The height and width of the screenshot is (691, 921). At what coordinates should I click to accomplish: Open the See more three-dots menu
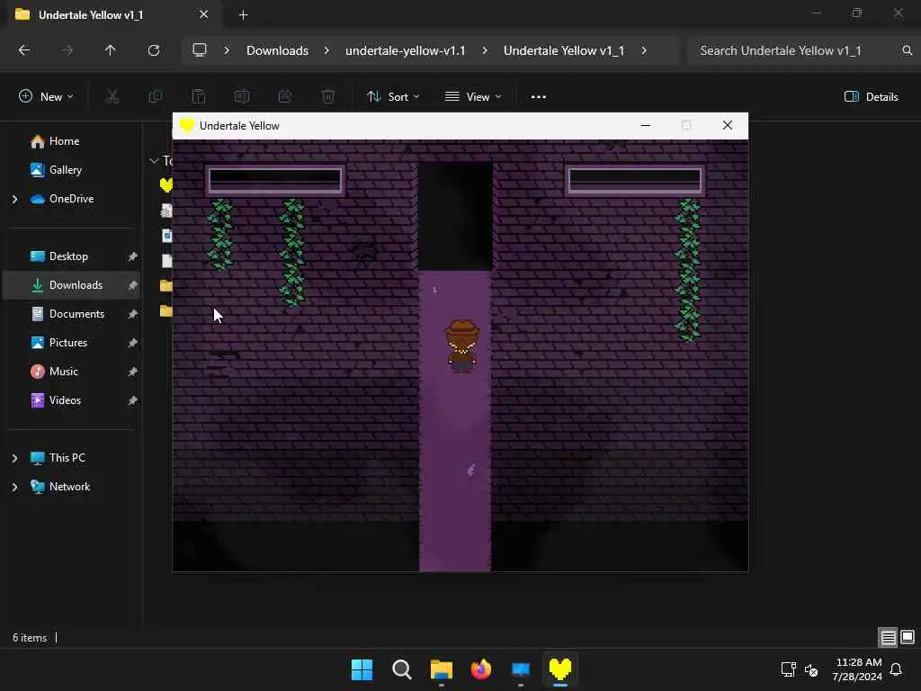click(x=539, y=96)
